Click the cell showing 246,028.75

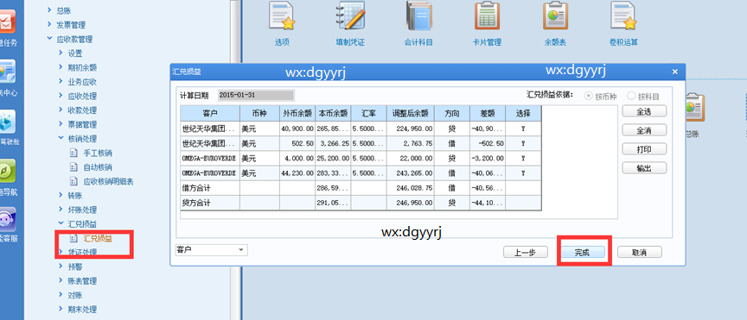(x=410, y=188)
